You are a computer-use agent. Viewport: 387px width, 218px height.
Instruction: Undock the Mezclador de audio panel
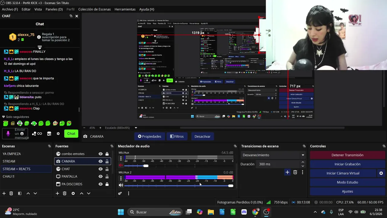pyautogui.click(x=235, y=146)
